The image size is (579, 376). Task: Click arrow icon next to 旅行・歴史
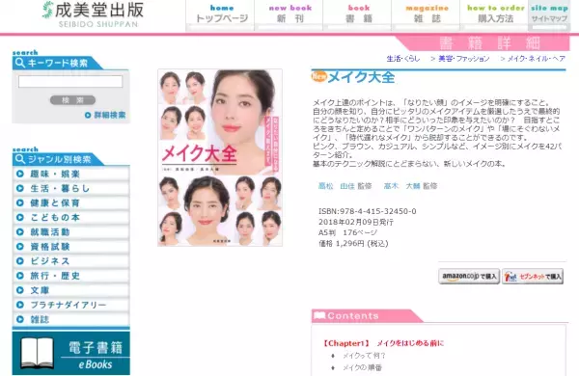tap(20, 276)
